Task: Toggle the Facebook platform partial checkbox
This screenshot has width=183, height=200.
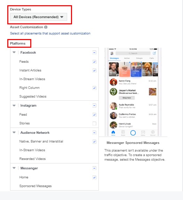Action: pyautogui.click(x=94, y=52)
